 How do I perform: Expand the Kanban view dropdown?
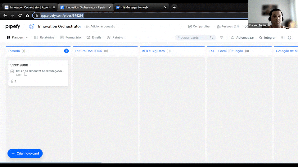pyautogui.click(x=27, y=37)
